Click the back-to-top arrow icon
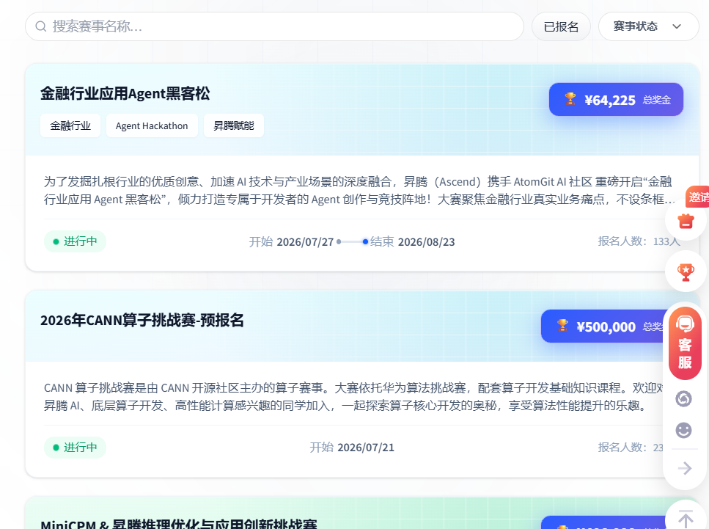The height and width of the screenshot is (529, 709). pyautogui.click(x=686, y=519)
